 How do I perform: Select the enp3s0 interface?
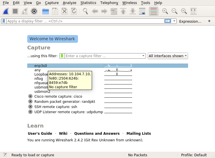pos(107,66)
